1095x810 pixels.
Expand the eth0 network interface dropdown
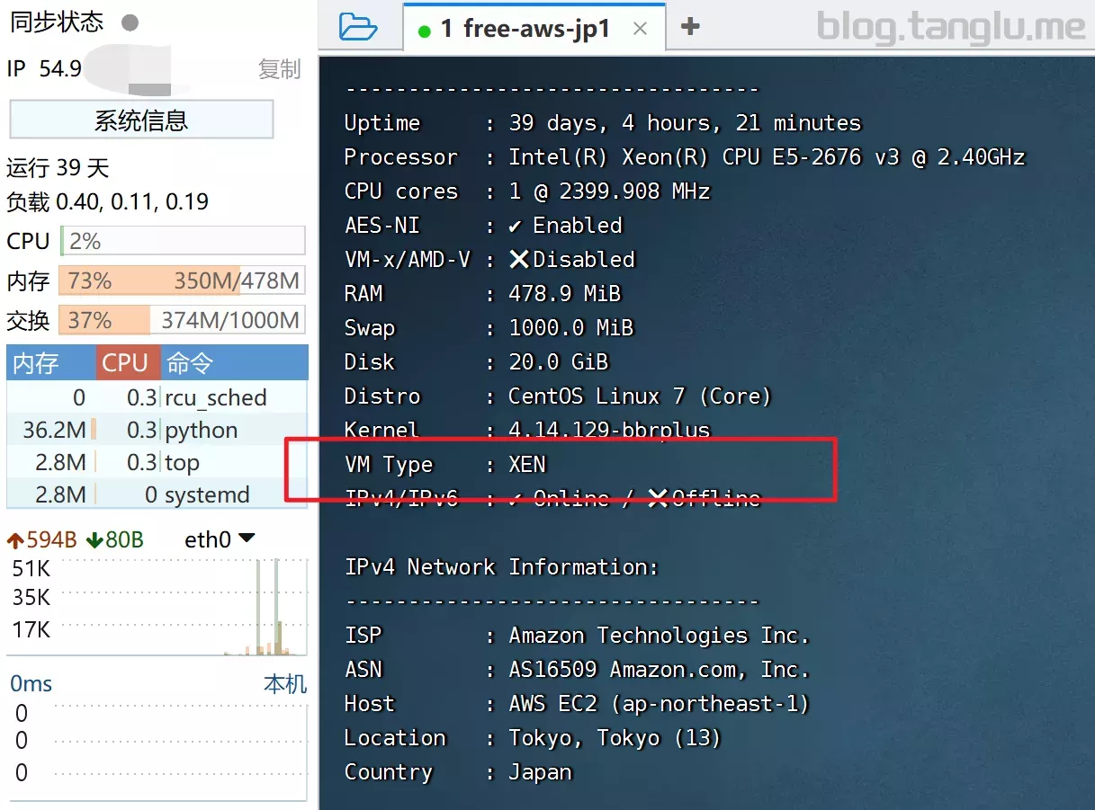(246, 539)
